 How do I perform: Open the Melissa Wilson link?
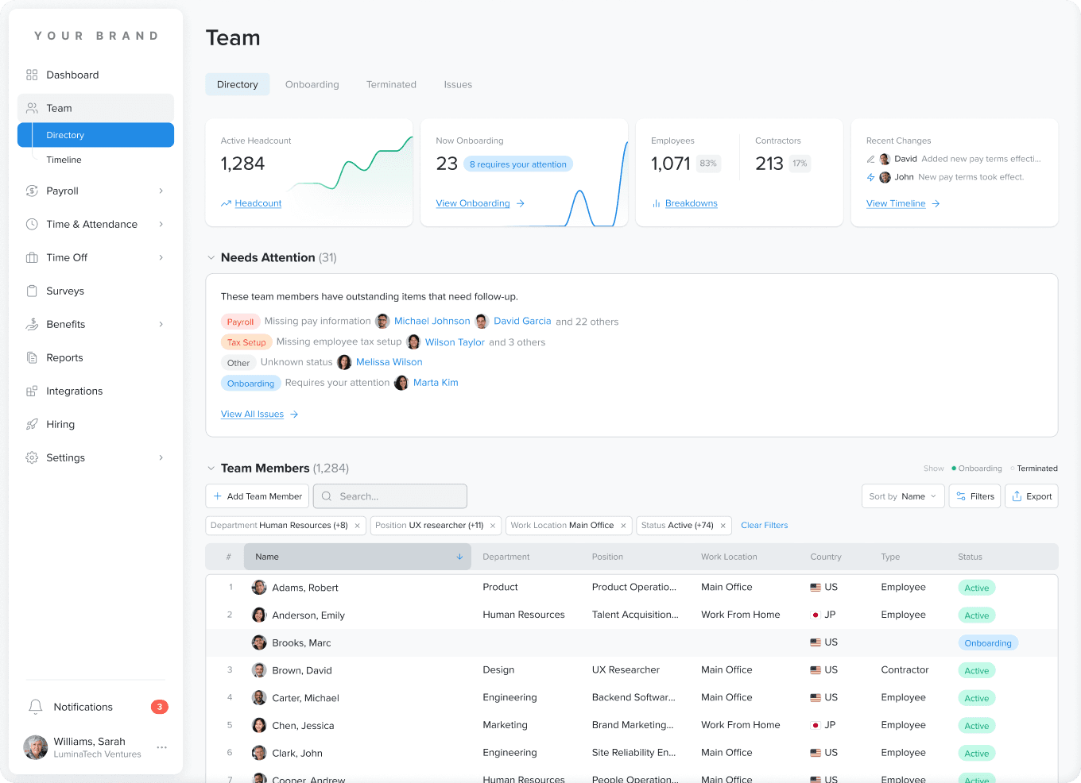[x=389, y=362]
